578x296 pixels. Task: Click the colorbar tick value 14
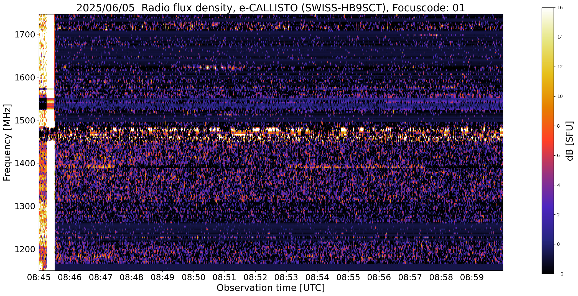560,37
